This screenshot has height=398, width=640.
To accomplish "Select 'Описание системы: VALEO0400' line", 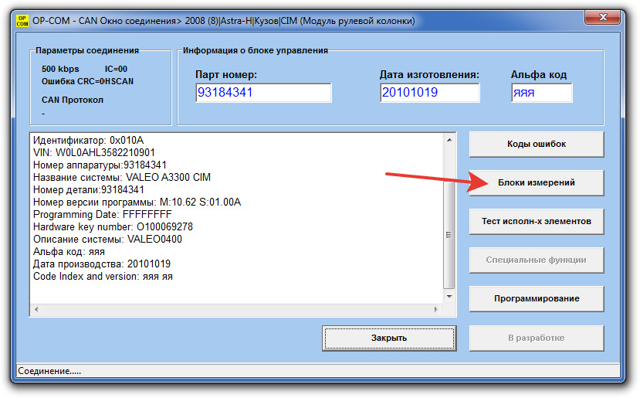I will (107, 239).
